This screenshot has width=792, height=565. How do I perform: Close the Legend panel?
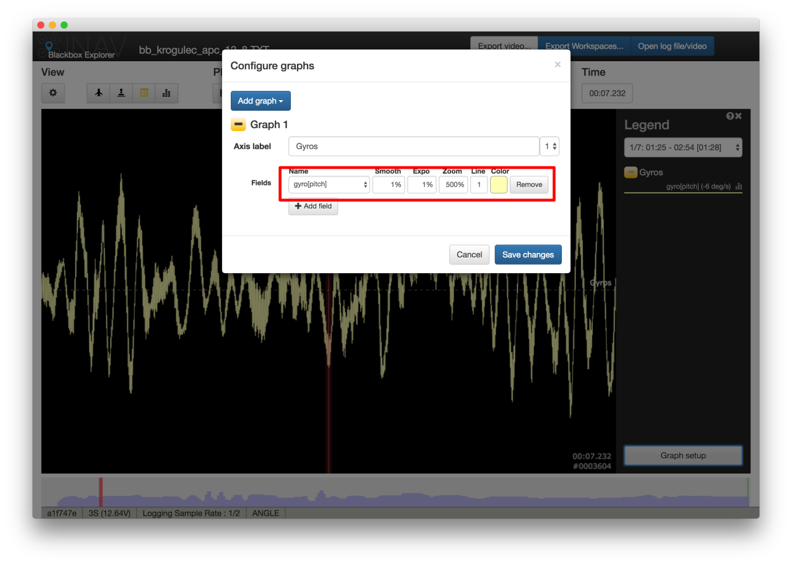coord(739,116)
